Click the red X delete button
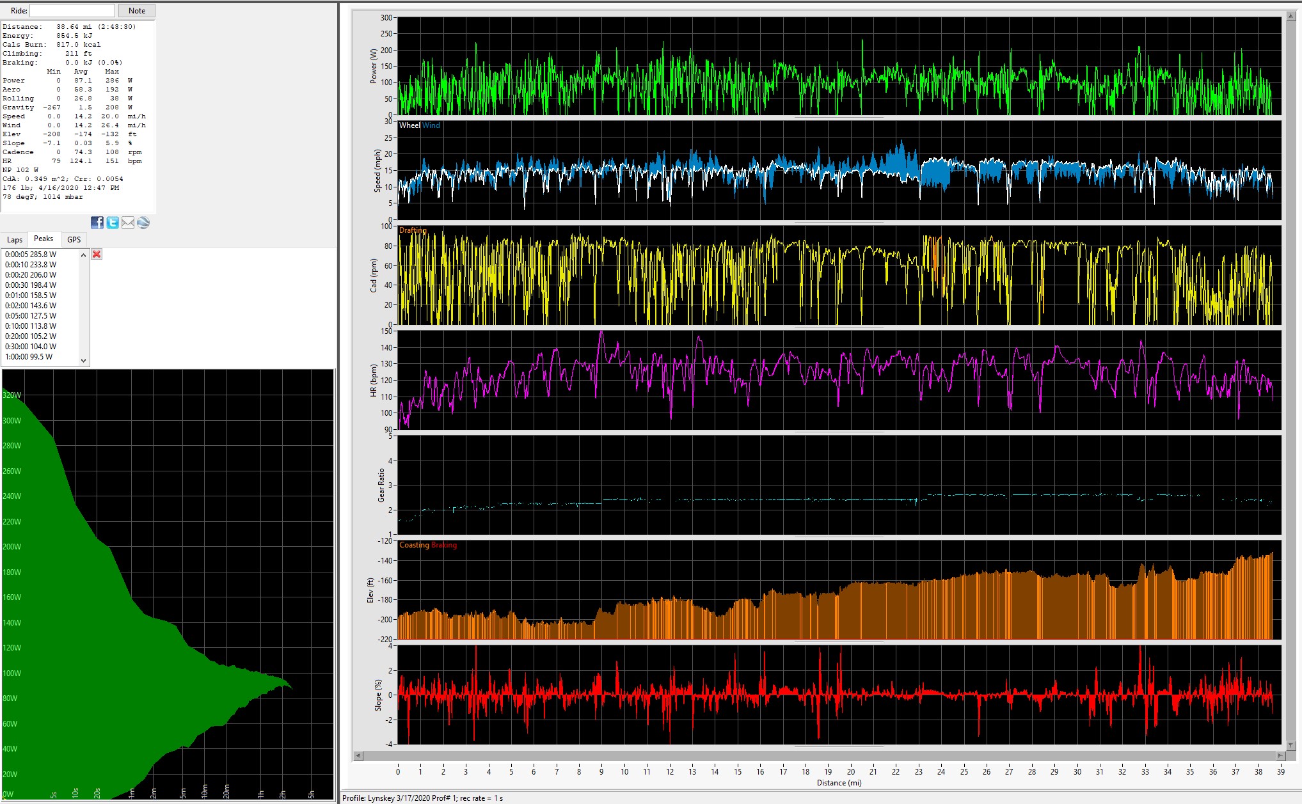 point(97,254)
